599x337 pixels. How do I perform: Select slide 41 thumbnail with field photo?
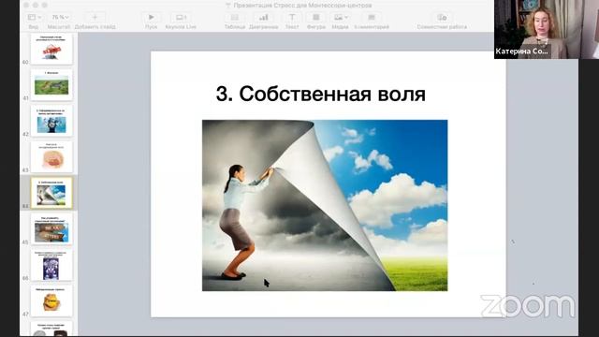51,85
